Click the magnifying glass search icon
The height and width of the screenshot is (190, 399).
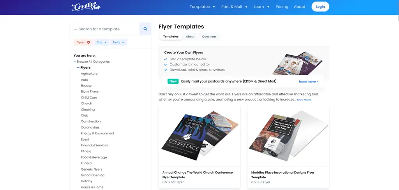coord(145,29)
